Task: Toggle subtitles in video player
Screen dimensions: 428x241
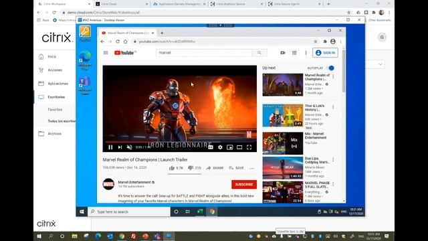Action: (211, 147)
